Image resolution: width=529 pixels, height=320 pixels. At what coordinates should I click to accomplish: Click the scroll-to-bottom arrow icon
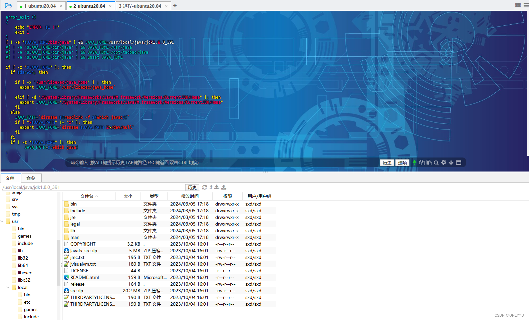pos(451,163)
